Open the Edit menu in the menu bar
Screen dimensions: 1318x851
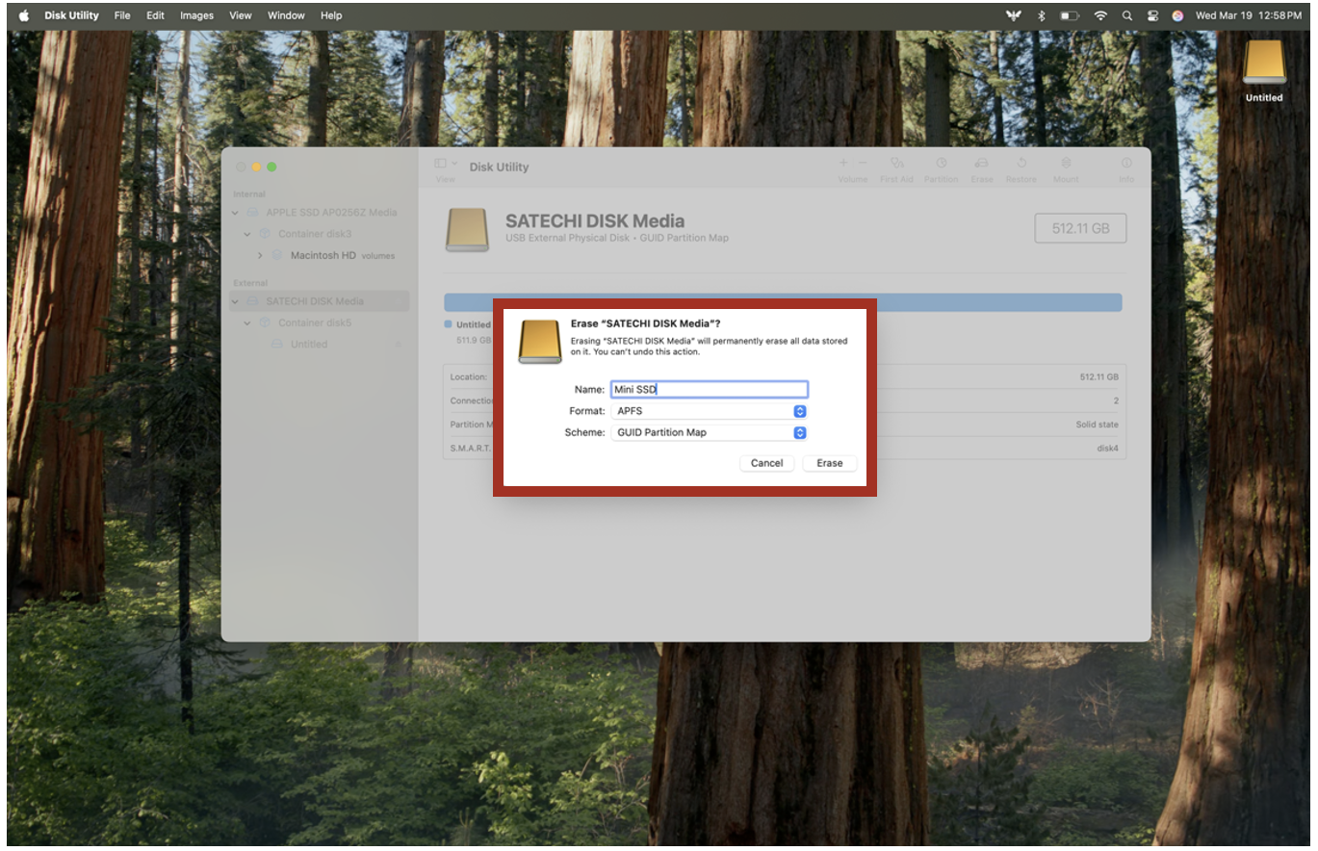(155, 15)
